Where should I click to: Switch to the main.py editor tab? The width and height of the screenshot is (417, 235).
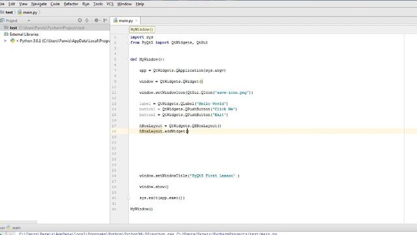click(126, 20)
